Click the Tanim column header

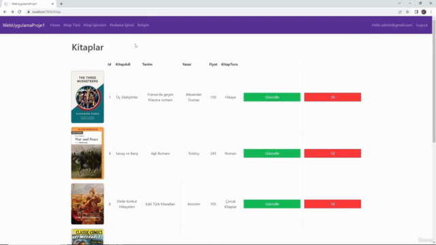tap(147, 64)
